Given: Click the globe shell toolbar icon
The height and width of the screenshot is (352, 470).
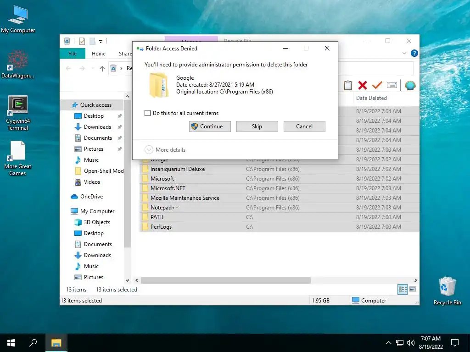Looking at the screenshot, I should (410, 85).
